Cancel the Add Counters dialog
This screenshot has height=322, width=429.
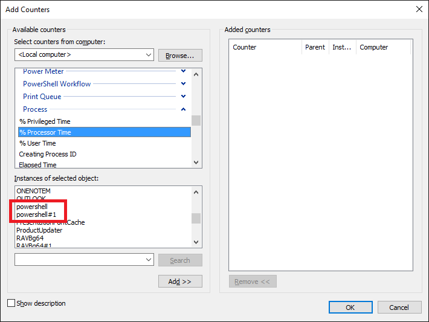click(399, 307)
